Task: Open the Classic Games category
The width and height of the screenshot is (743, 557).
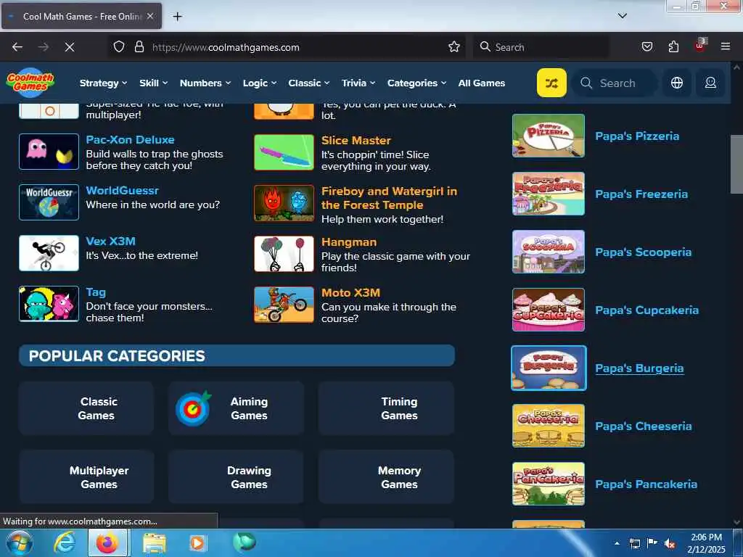Action: 86,408
